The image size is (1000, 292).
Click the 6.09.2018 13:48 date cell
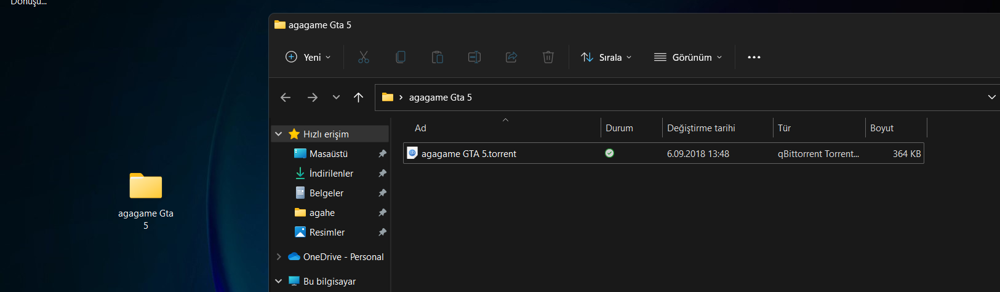(x=698, y=154)
